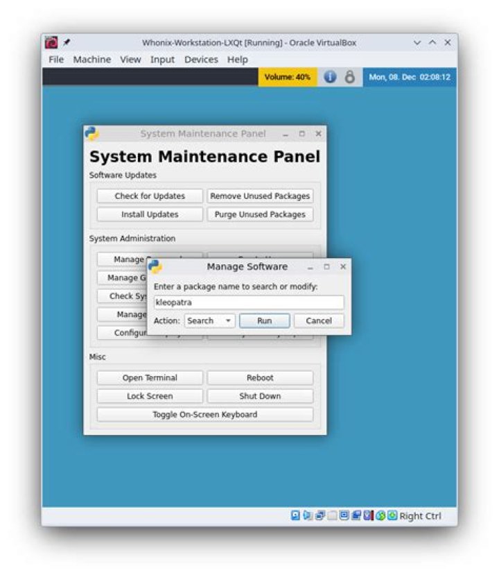Click the grayed-out USB status icon

click(332, 515)
